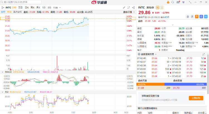209x114 pixels.
Task: Click the blue 60.00% sell ratio bar
Action: point(186,84)
